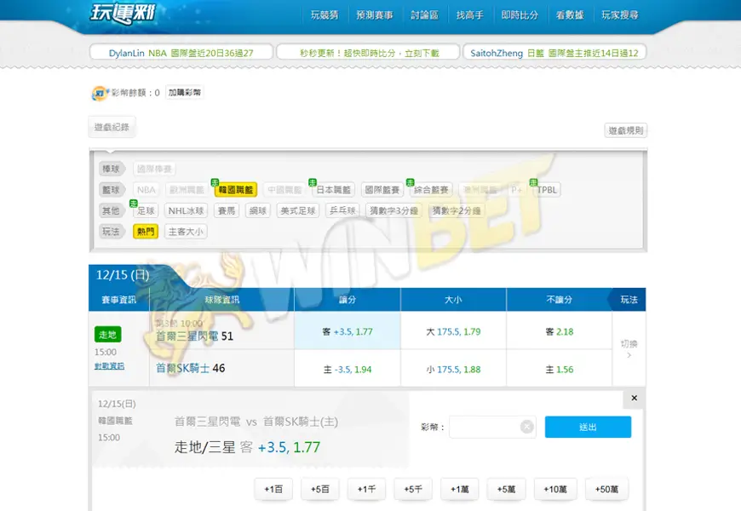Pick the 小 175.5, 1.88 under odds

453,369
